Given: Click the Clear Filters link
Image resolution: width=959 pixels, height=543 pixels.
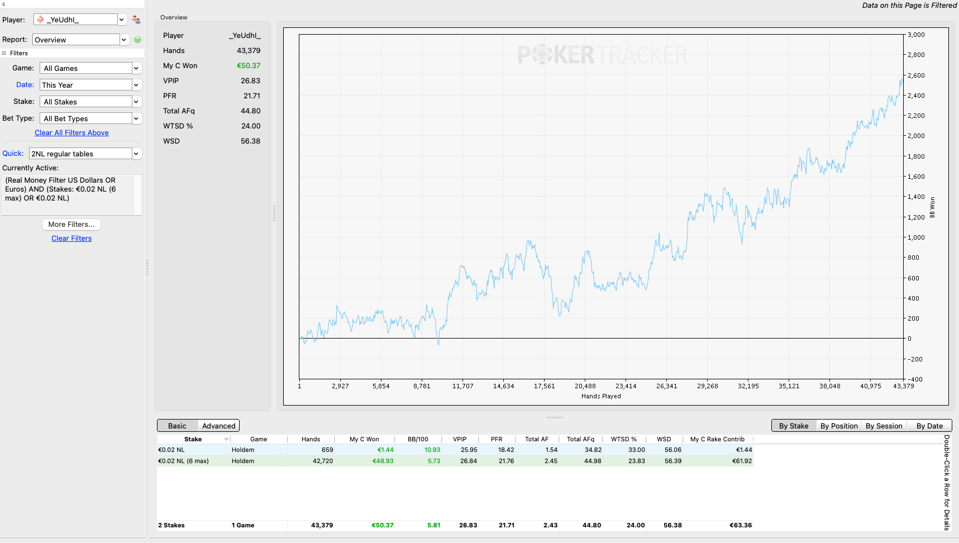Looking at the screenshot, I should click(x=71, y=238).
